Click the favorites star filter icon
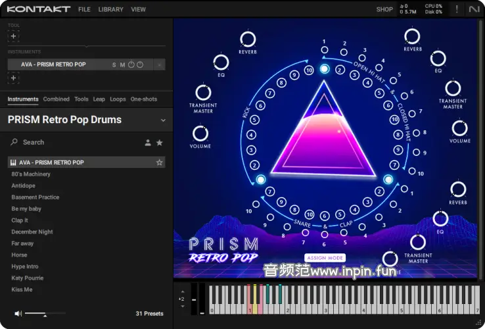This screenshot has height=329, width=485. [x=159, y=142]
